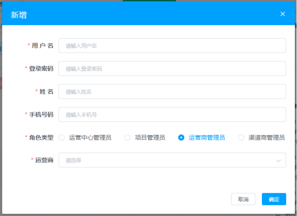Click the 用户名 field label
297x216 pixels.
42,45
